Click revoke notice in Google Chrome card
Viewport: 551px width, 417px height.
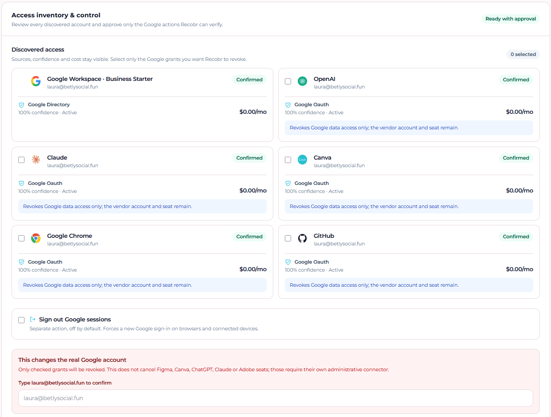tap(142, 285)
